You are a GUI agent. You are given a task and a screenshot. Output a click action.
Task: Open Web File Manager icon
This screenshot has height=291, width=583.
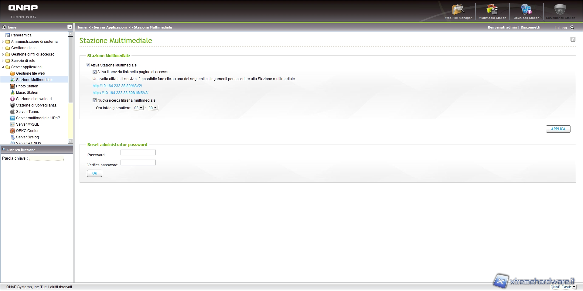458,10
